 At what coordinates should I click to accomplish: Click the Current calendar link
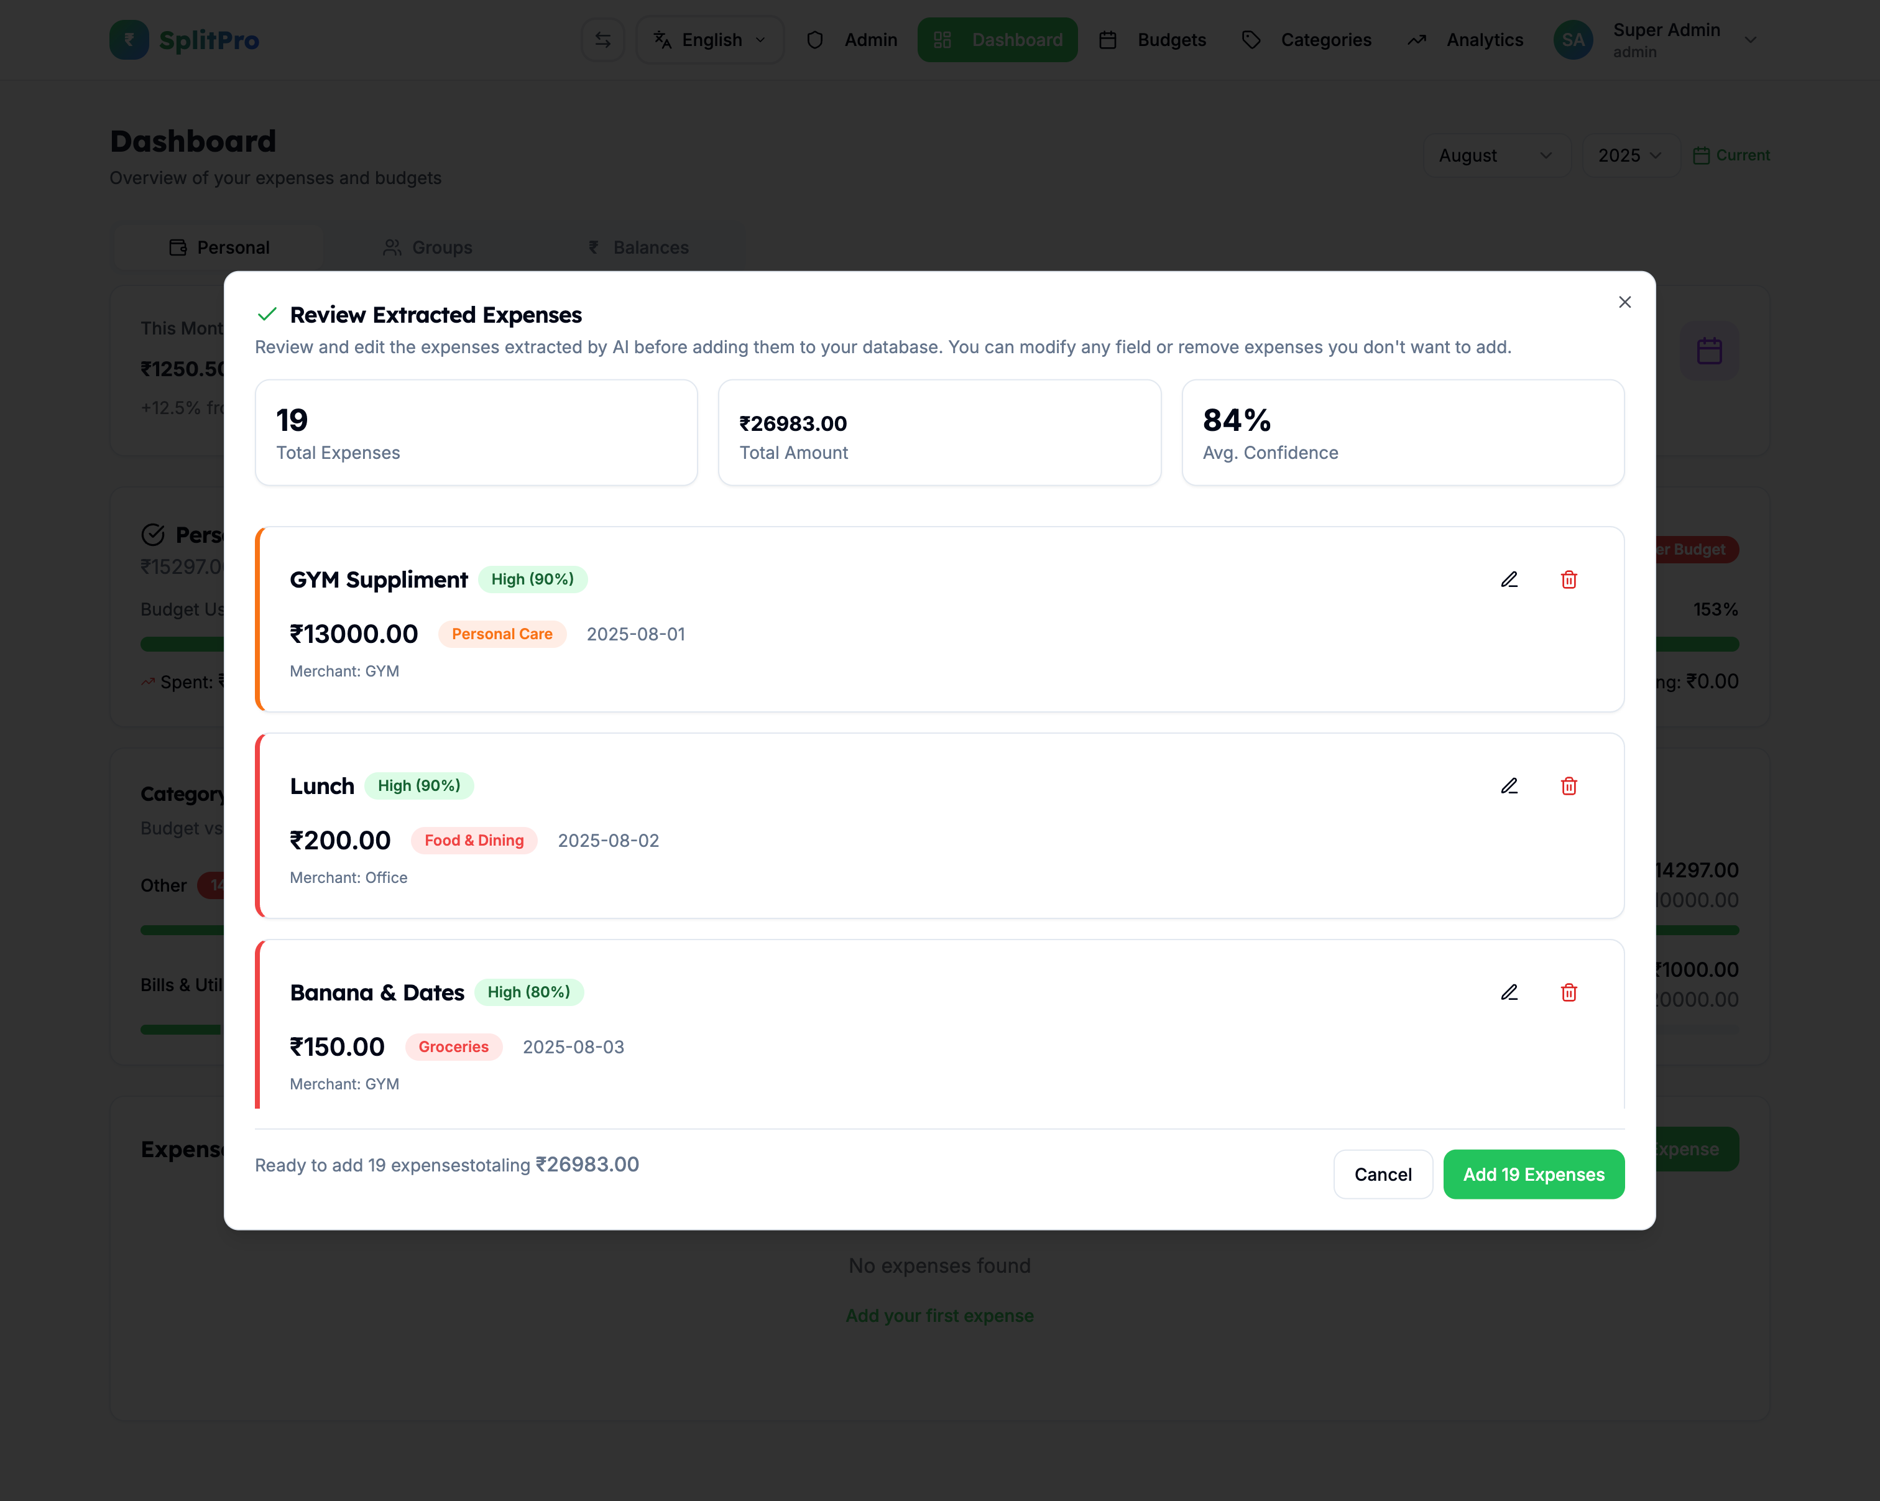[1731, 155]
